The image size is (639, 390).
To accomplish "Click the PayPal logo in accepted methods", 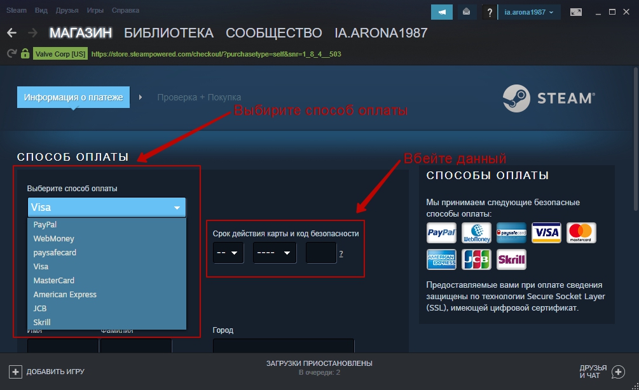I will (441, 233).
